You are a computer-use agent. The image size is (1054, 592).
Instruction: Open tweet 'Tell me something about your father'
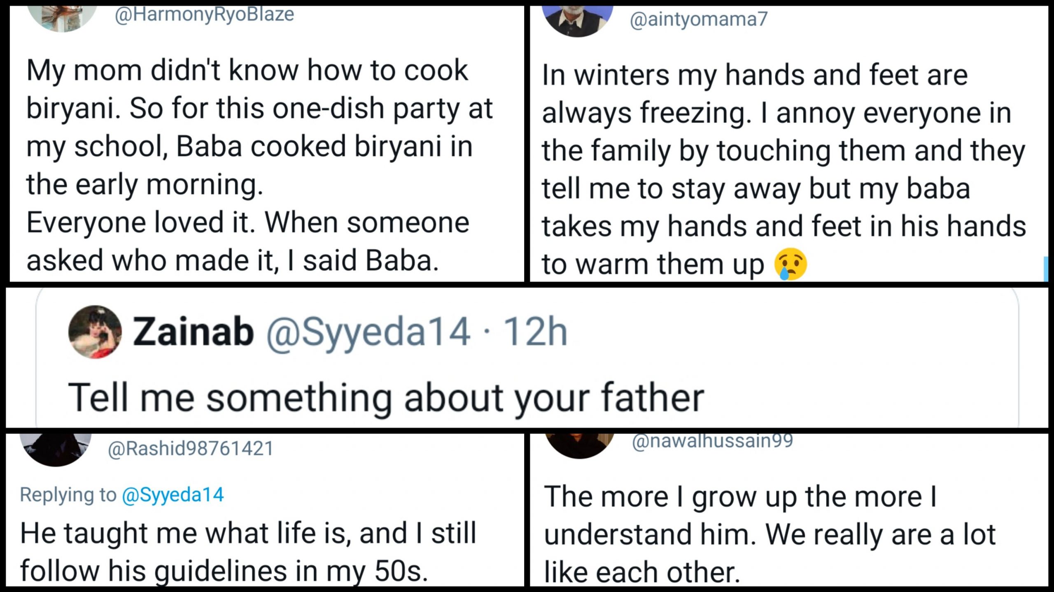[x=386, y=397]
